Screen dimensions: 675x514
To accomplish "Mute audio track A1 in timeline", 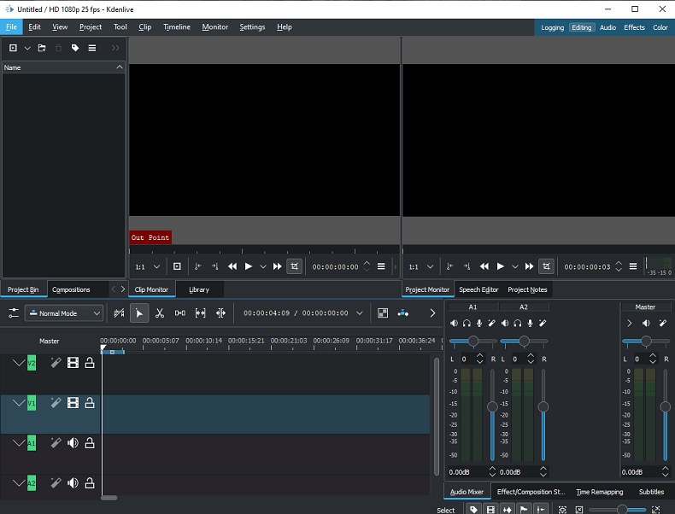I will (73, 443).
